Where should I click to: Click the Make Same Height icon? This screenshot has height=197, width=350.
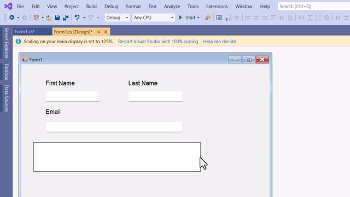tap(310, 18)
